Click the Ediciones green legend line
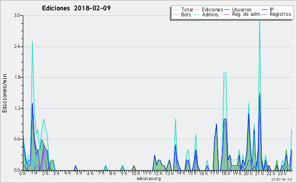This screenshot has width=297, height=183. click(197, 10)
